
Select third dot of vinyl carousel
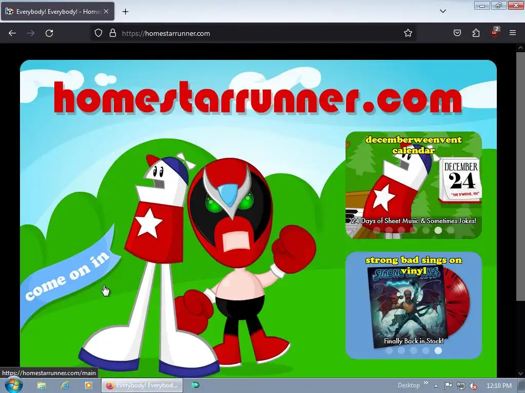point(414,350)
